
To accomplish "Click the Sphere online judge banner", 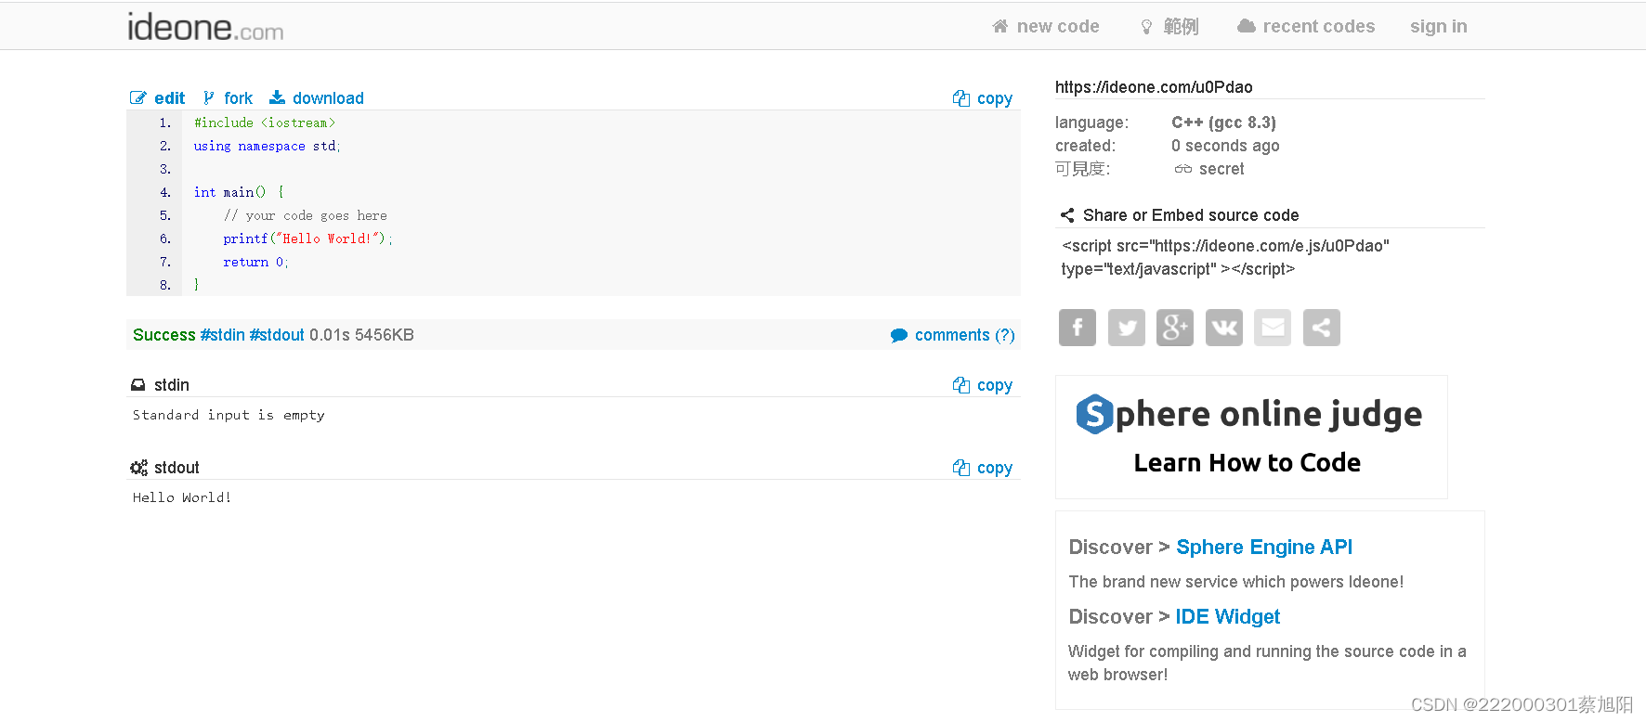I will click(1251, 437).
